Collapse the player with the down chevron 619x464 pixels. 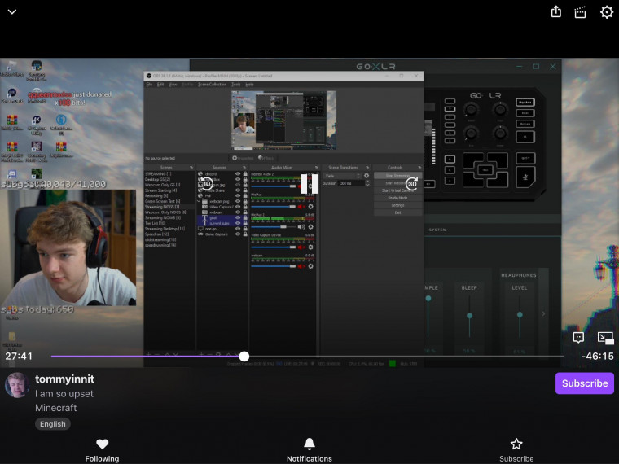pyautogui.click(x=12, y=12)
